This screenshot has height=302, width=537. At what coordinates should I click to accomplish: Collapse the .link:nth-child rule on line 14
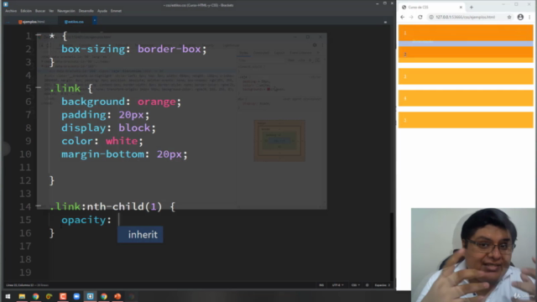tap(39, 206)
